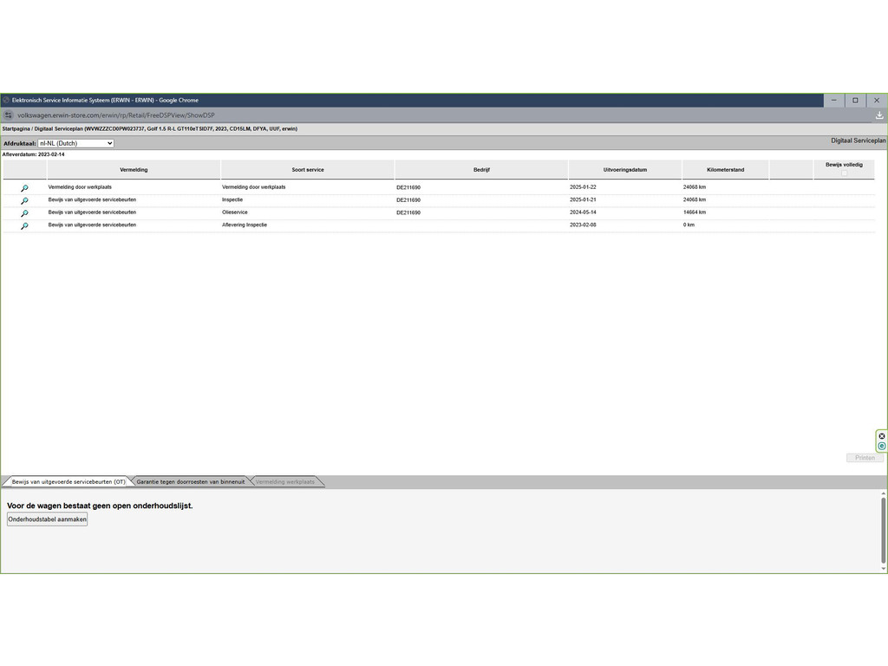Click the Uitvoeringsdatum column header

(x=624, y=170)
